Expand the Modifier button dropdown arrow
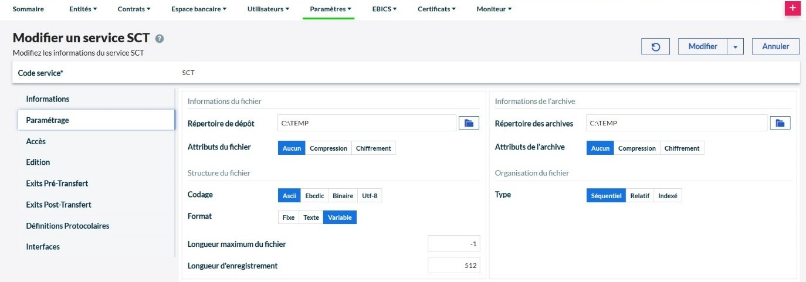 [736, 47]
